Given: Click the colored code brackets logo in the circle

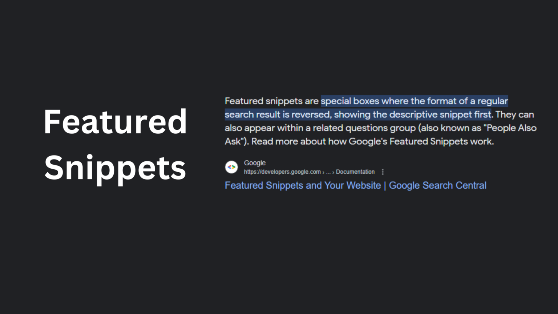Looking at the screenshot, I should pos(232,167).
